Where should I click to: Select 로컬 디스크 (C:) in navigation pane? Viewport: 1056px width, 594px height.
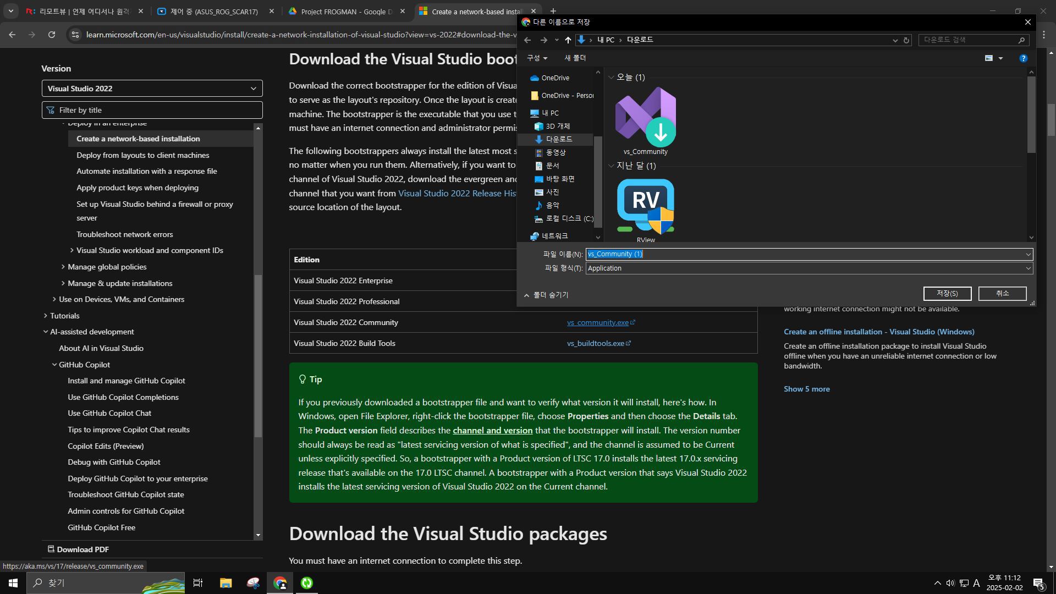(564, 219)
